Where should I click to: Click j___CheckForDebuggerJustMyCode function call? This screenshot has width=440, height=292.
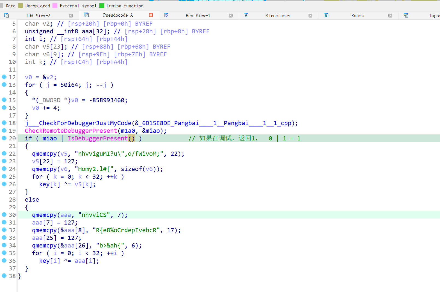[78, 123]
